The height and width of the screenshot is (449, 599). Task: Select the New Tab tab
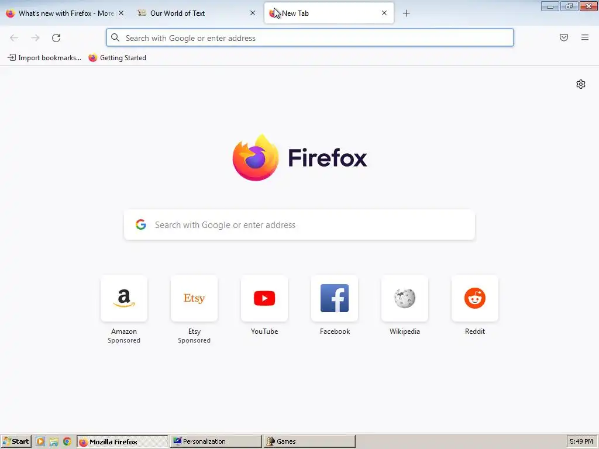329,13
